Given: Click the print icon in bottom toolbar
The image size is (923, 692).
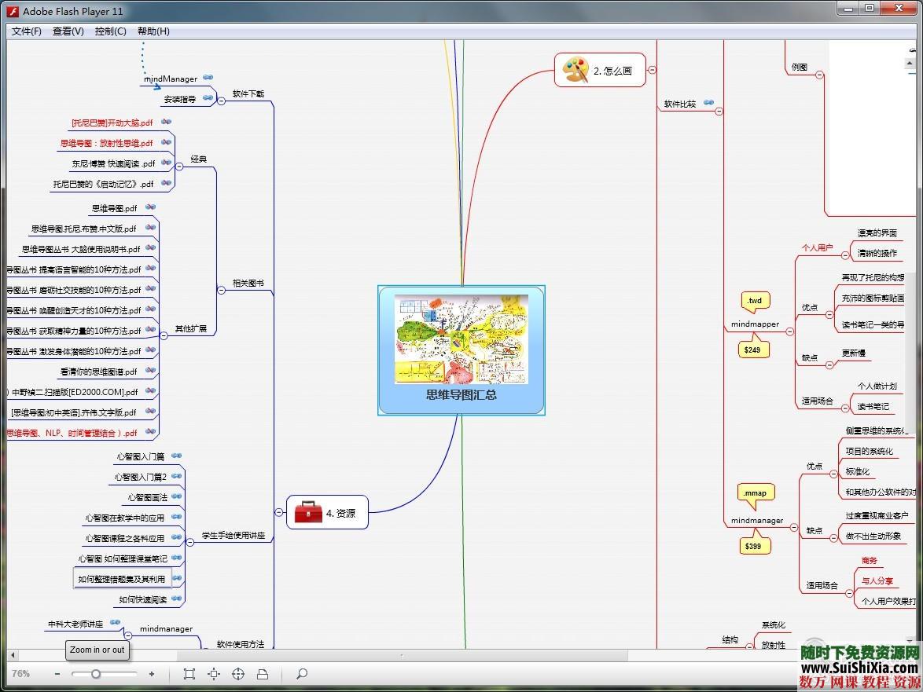Looking at the screenshot, I should [x=263, y=674].
